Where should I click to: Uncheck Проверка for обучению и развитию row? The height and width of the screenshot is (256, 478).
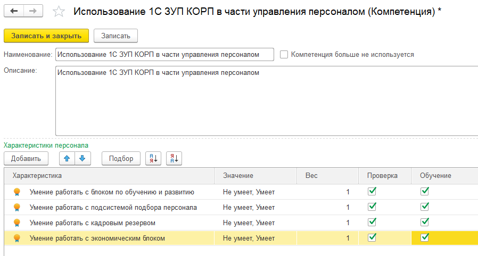tap(372, 191)
